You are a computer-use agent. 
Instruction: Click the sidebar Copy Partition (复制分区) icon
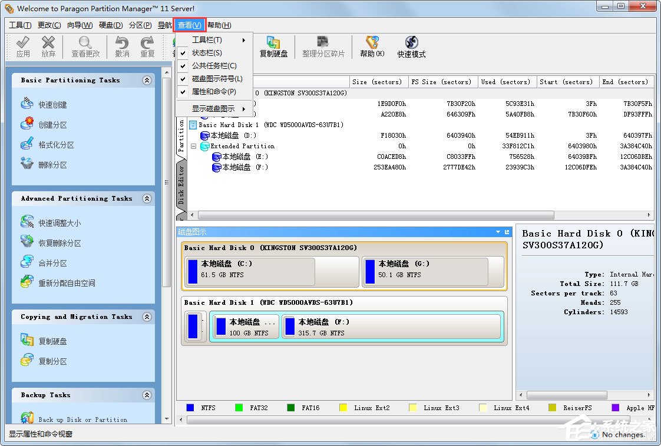pos(27,360)
